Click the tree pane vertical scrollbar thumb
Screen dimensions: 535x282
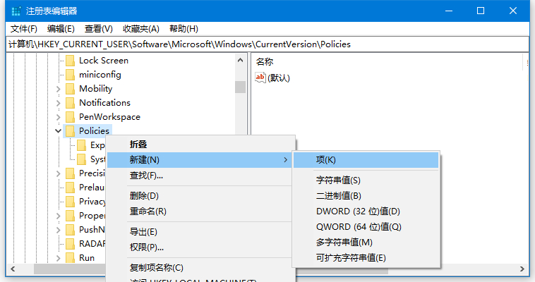click(x=240, y=87)
